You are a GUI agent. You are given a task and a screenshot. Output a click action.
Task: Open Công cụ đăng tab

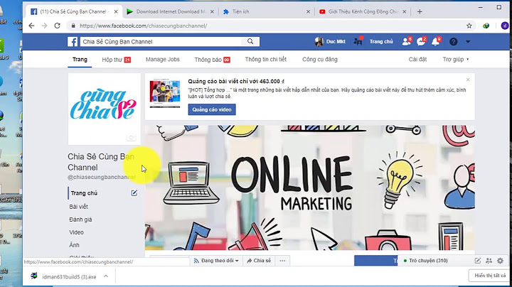(x=320, y=60)
